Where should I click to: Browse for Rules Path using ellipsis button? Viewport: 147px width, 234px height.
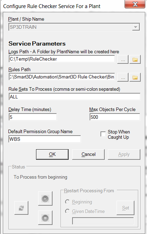pos(123,77)
